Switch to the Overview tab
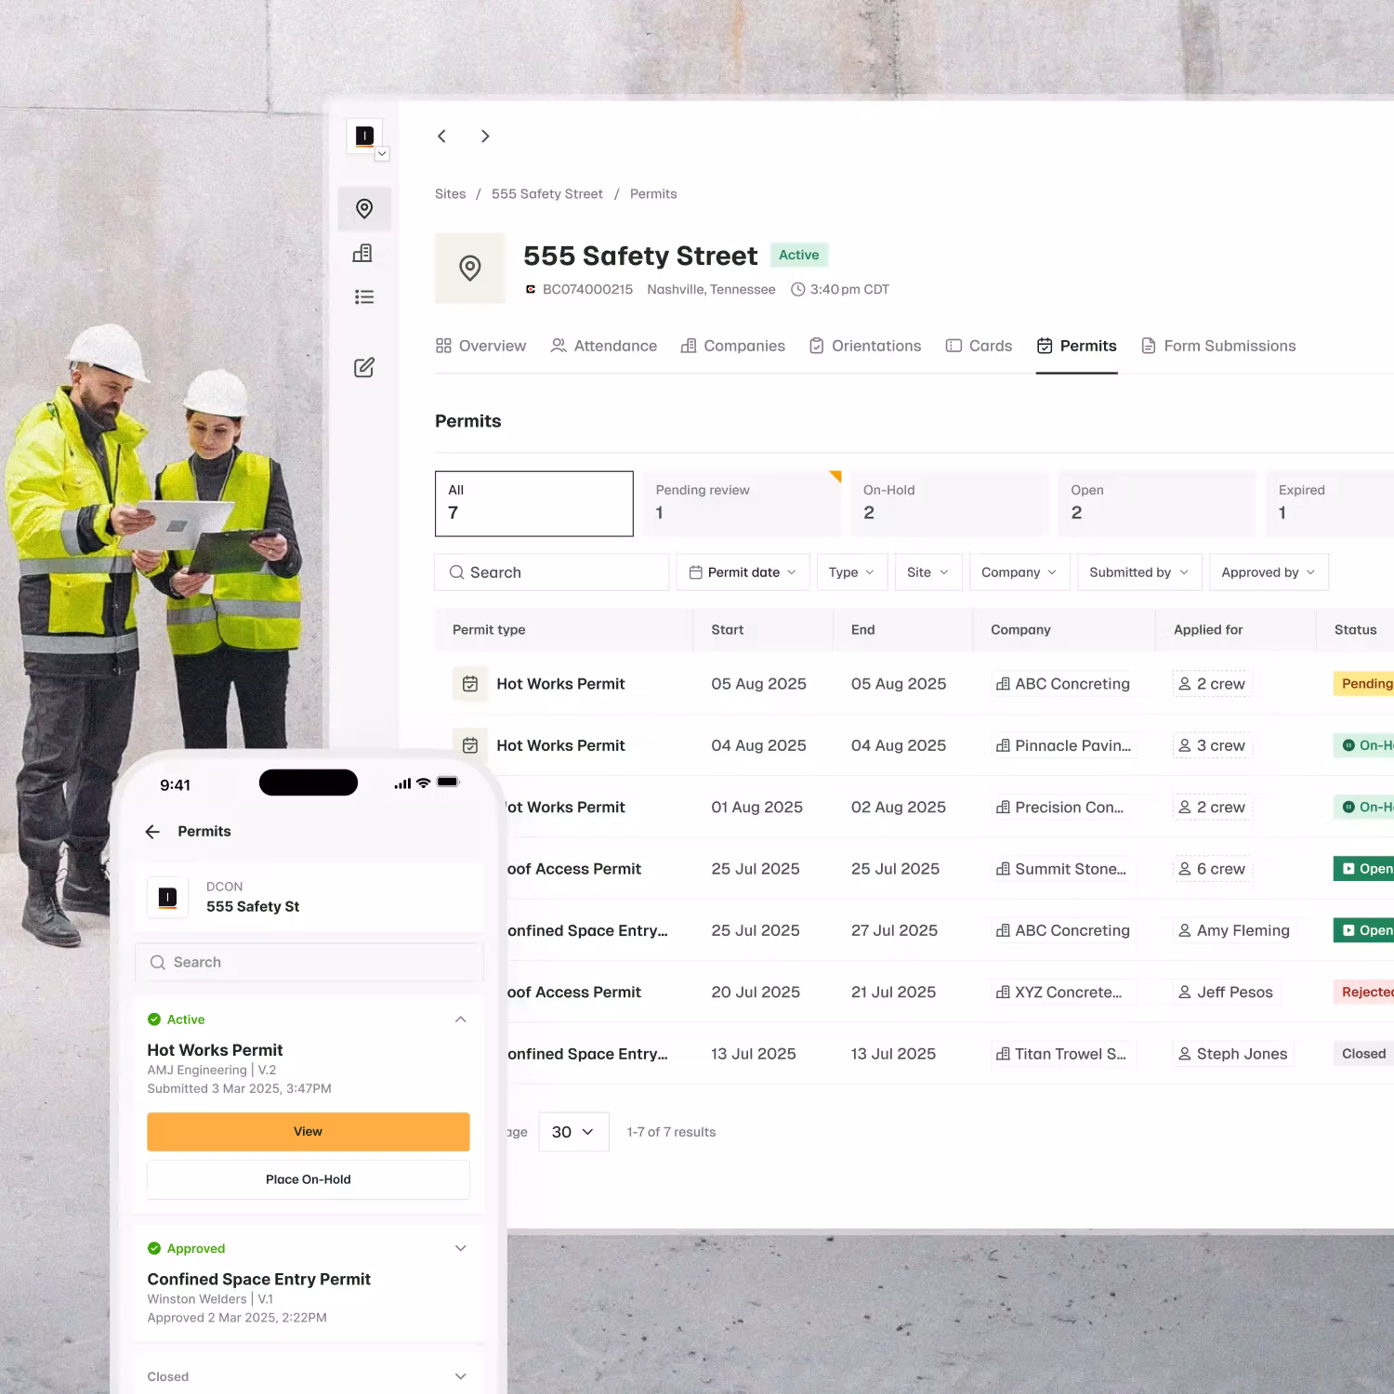The width and height of the screenshot is (1394, 1394). (480, 346)
